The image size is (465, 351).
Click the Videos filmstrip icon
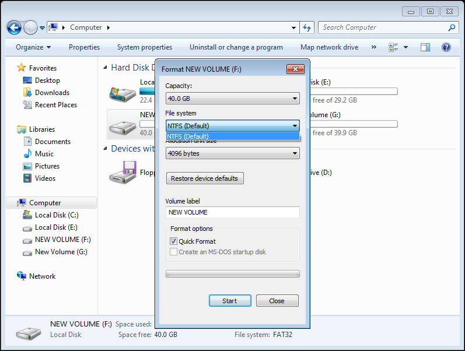(27, 178)
